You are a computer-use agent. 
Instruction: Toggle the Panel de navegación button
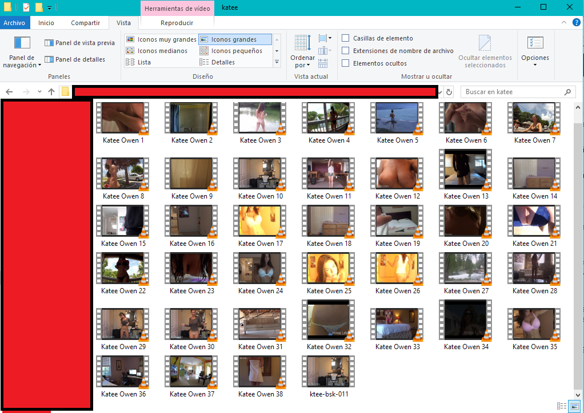tap(22, 52)
